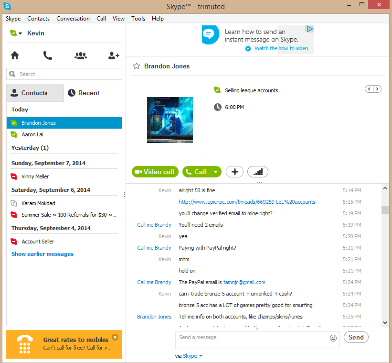The width and height of the screenshot is (392, 363).
Task: Click the unknown status icon beside Karam Mokdad
Action: tap(14, 203)
